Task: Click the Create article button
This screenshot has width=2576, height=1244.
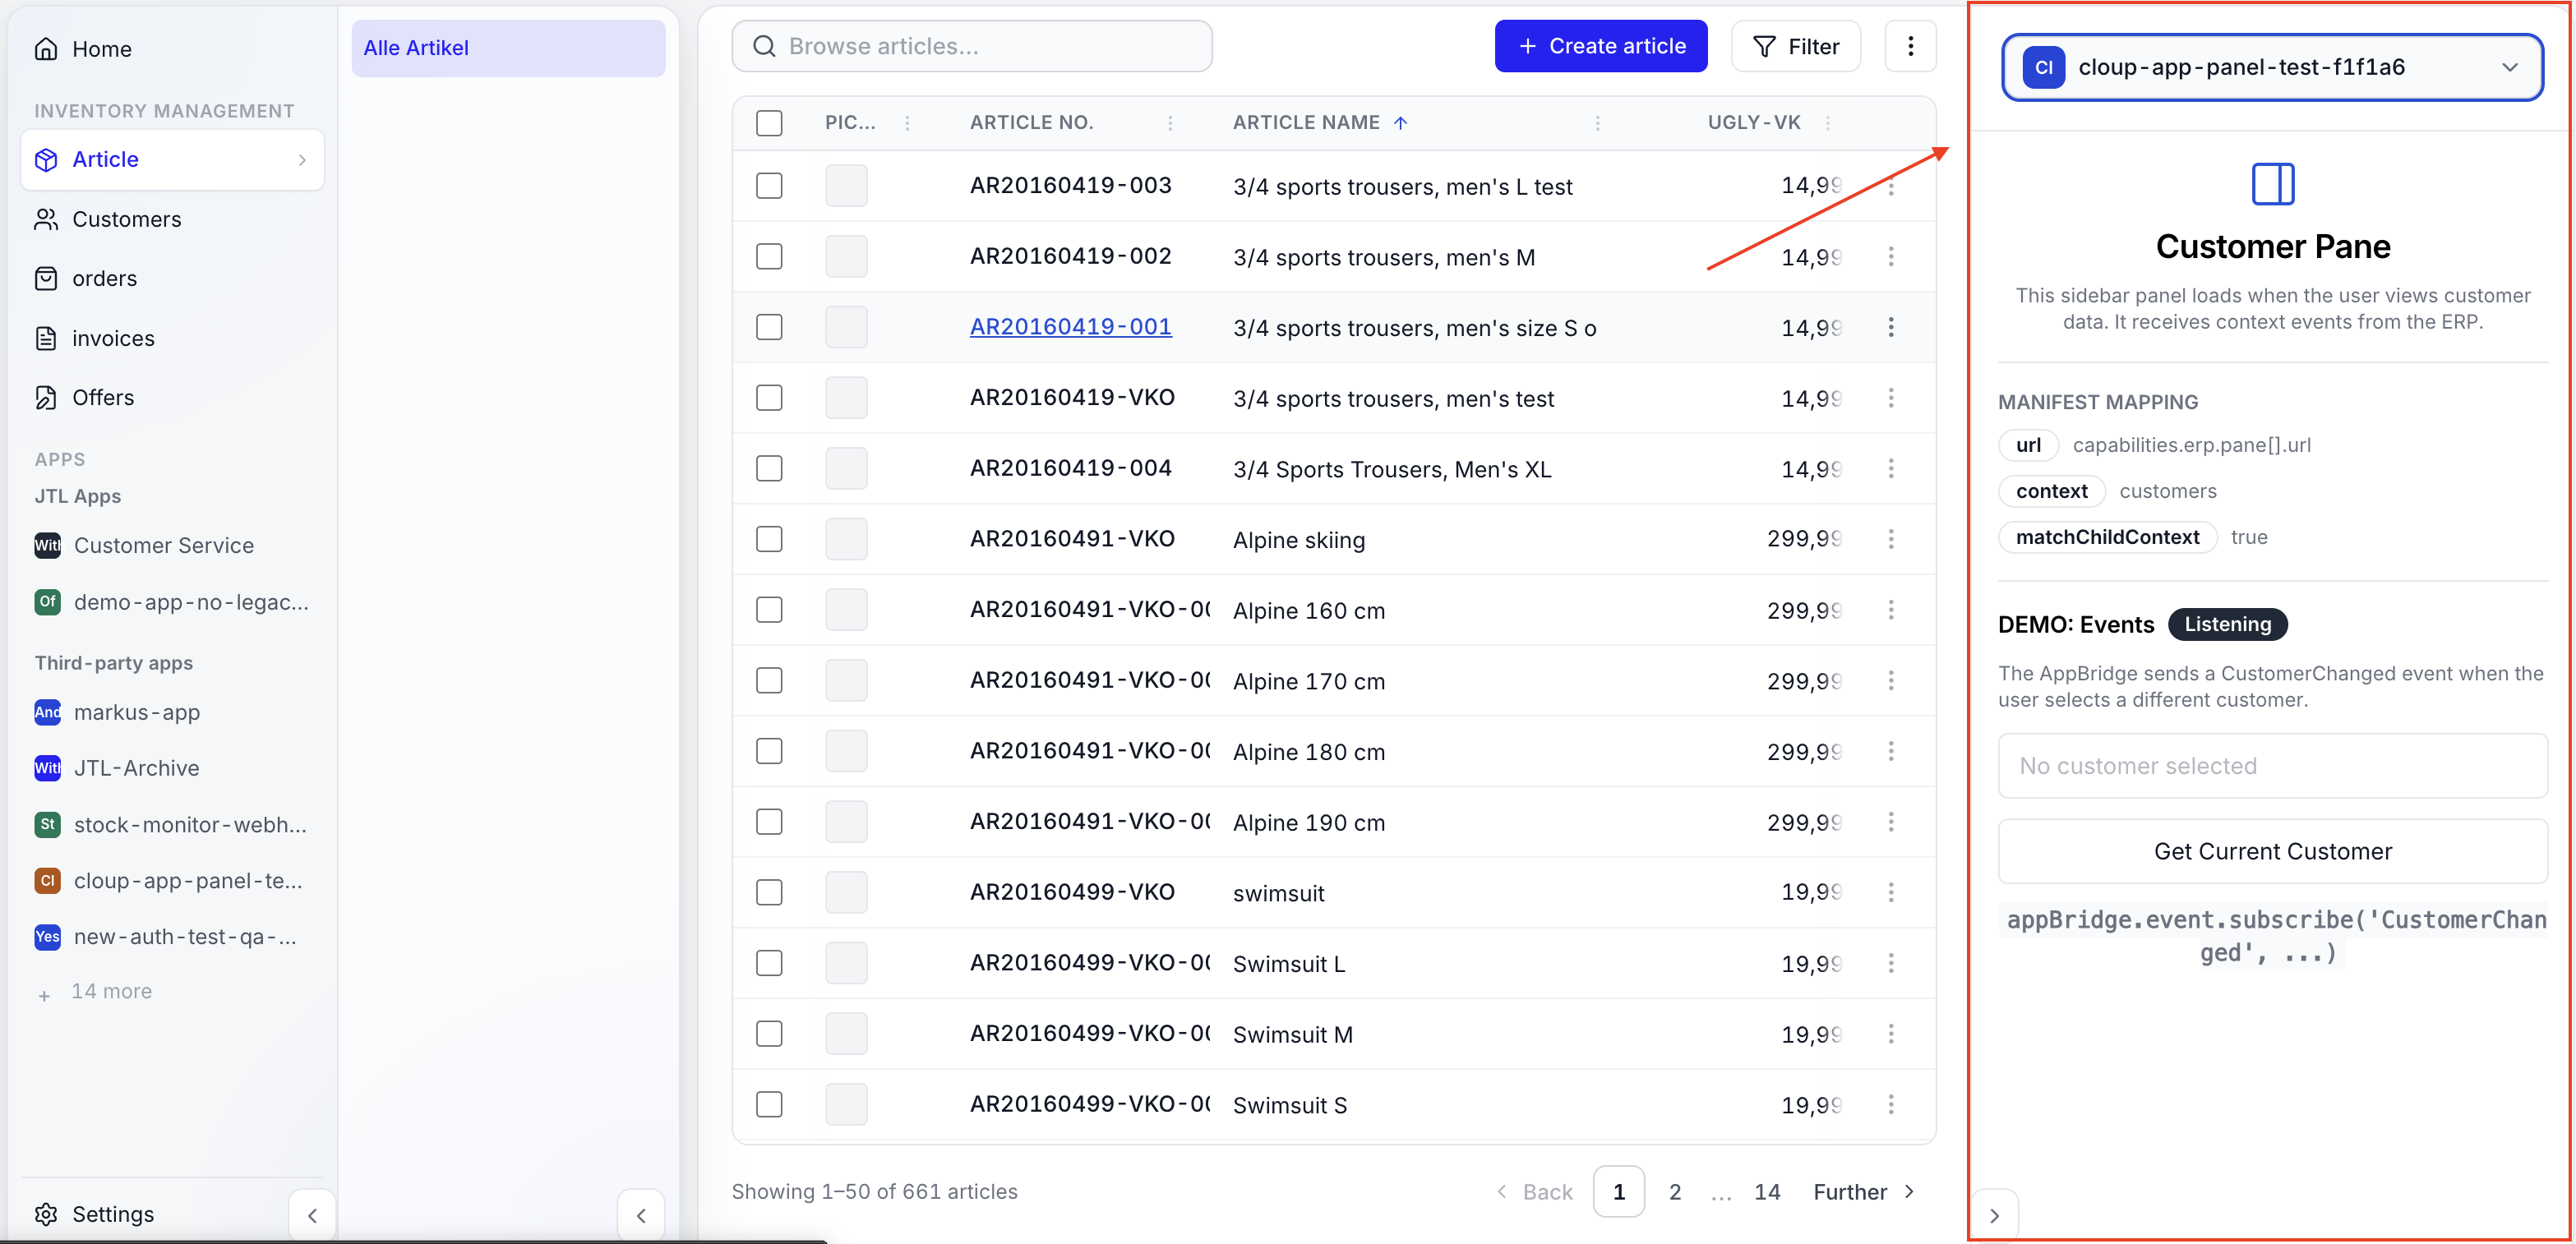Action: [x=1601, y=46]
